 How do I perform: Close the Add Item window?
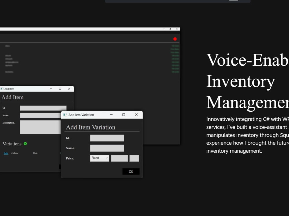pyautogui.click(x=69, y=89)
